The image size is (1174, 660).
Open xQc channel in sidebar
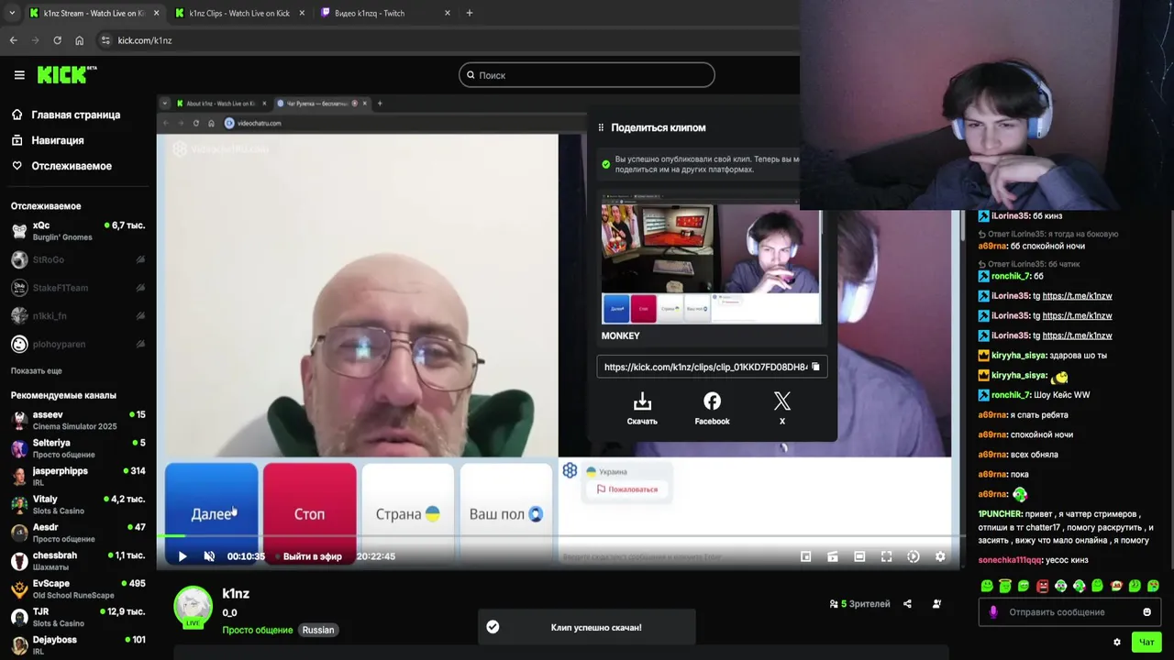click(x=78, y=231)
